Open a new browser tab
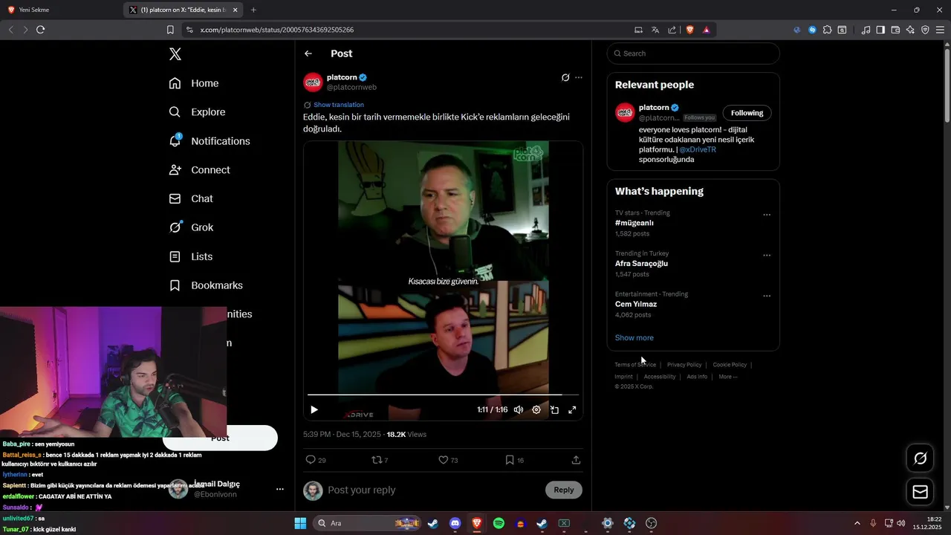Viewport: 951px width, 535px height. tap(253, 10)
